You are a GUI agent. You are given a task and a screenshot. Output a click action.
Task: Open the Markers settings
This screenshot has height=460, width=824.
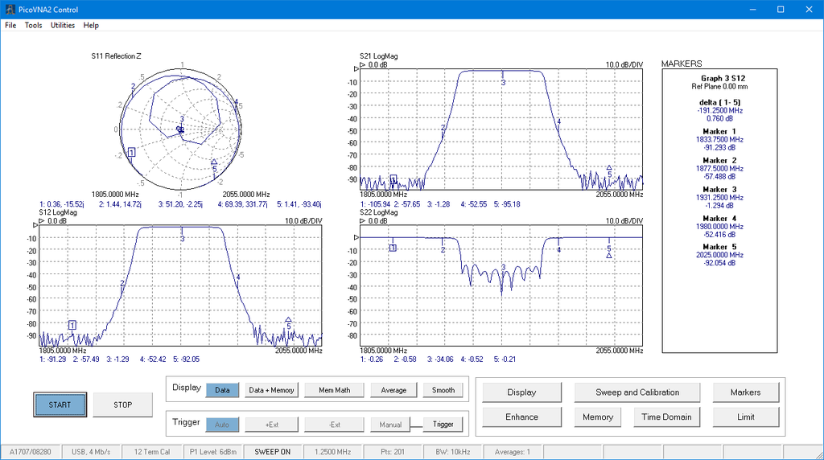(746, 392)
